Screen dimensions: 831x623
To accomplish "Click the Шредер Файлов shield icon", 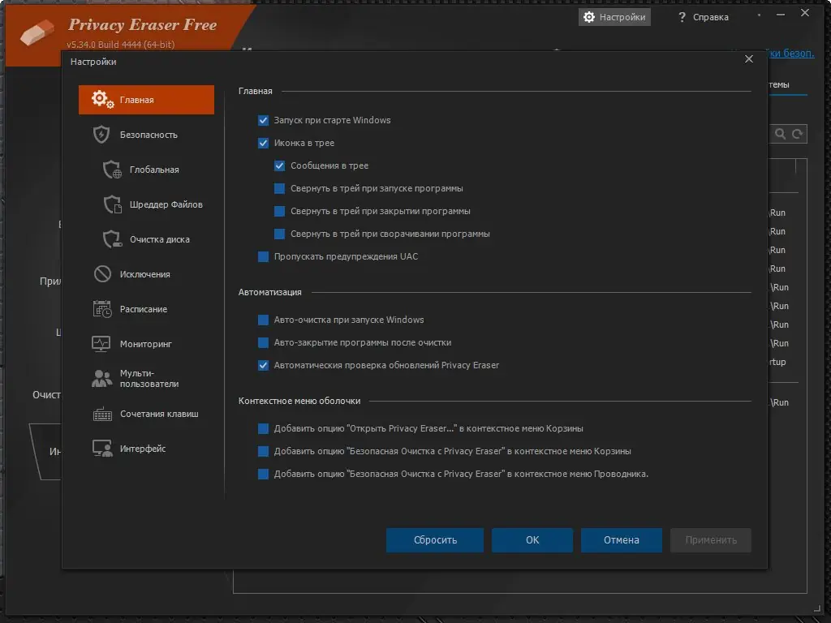I will 112,204.
